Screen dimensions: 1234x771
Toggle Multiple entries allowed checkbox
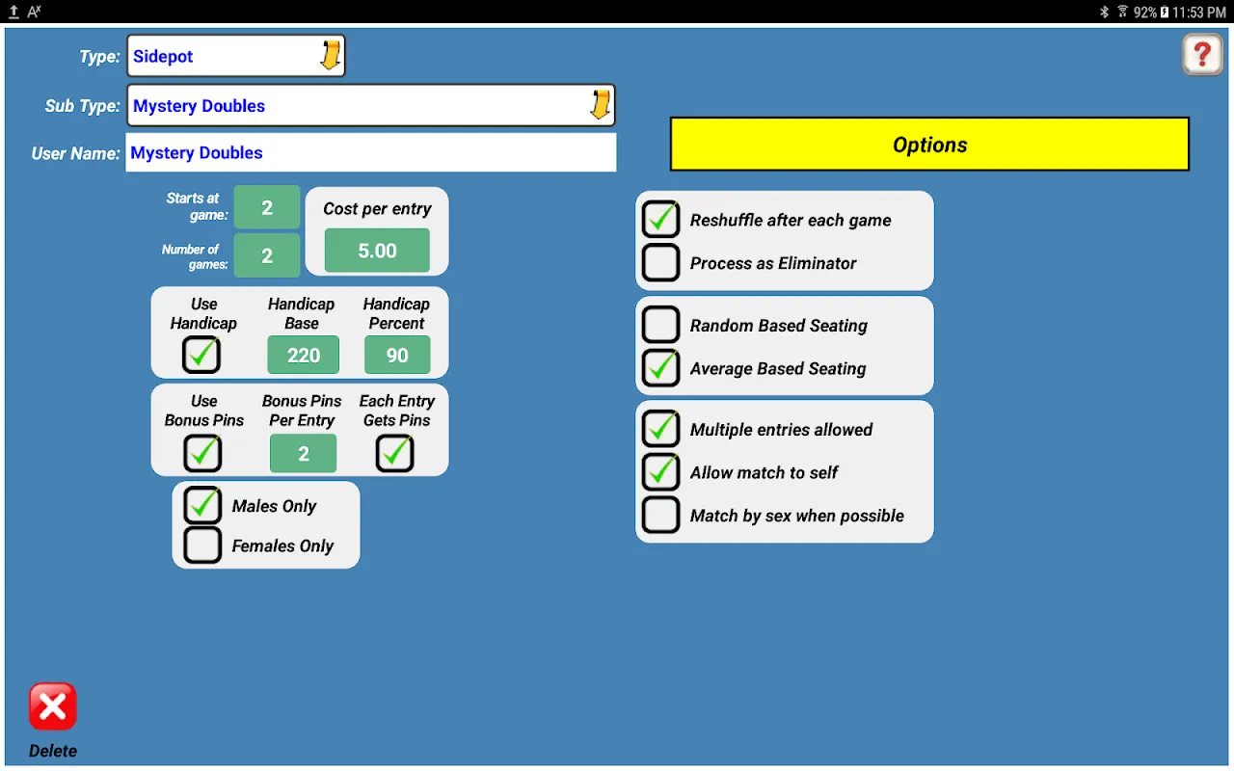[661, 429]
